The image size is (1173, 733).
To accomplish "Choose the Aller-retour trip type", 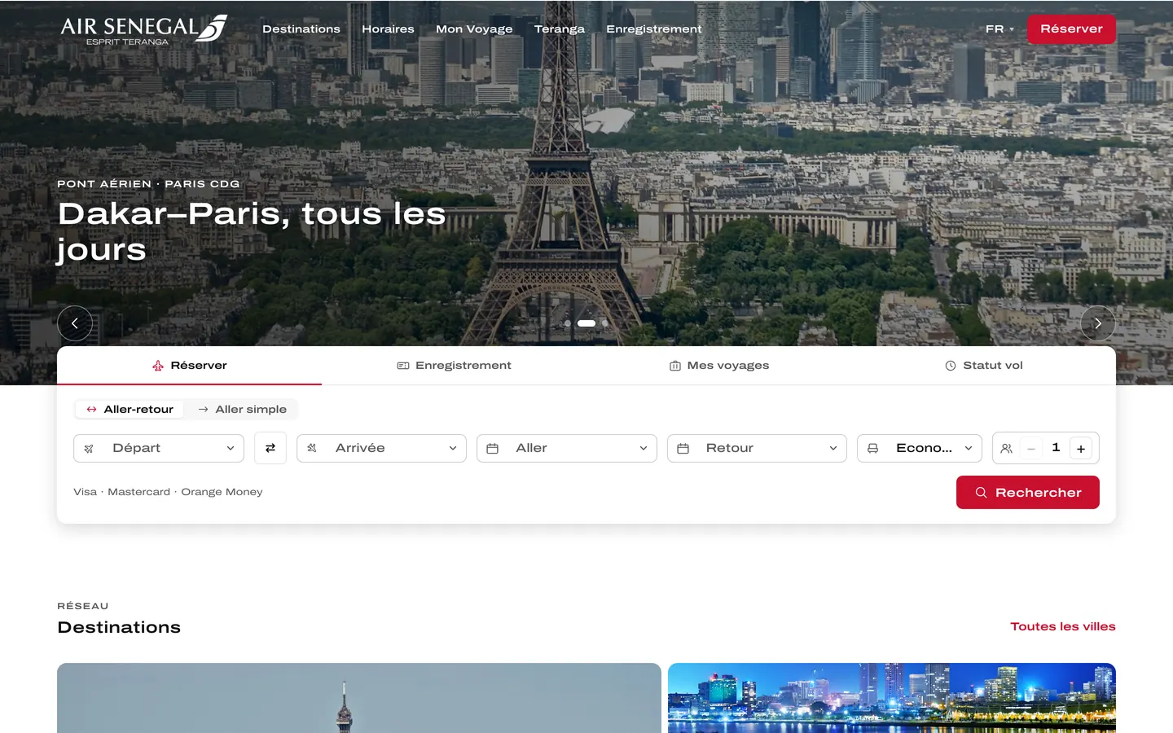I will click(130, 409).
